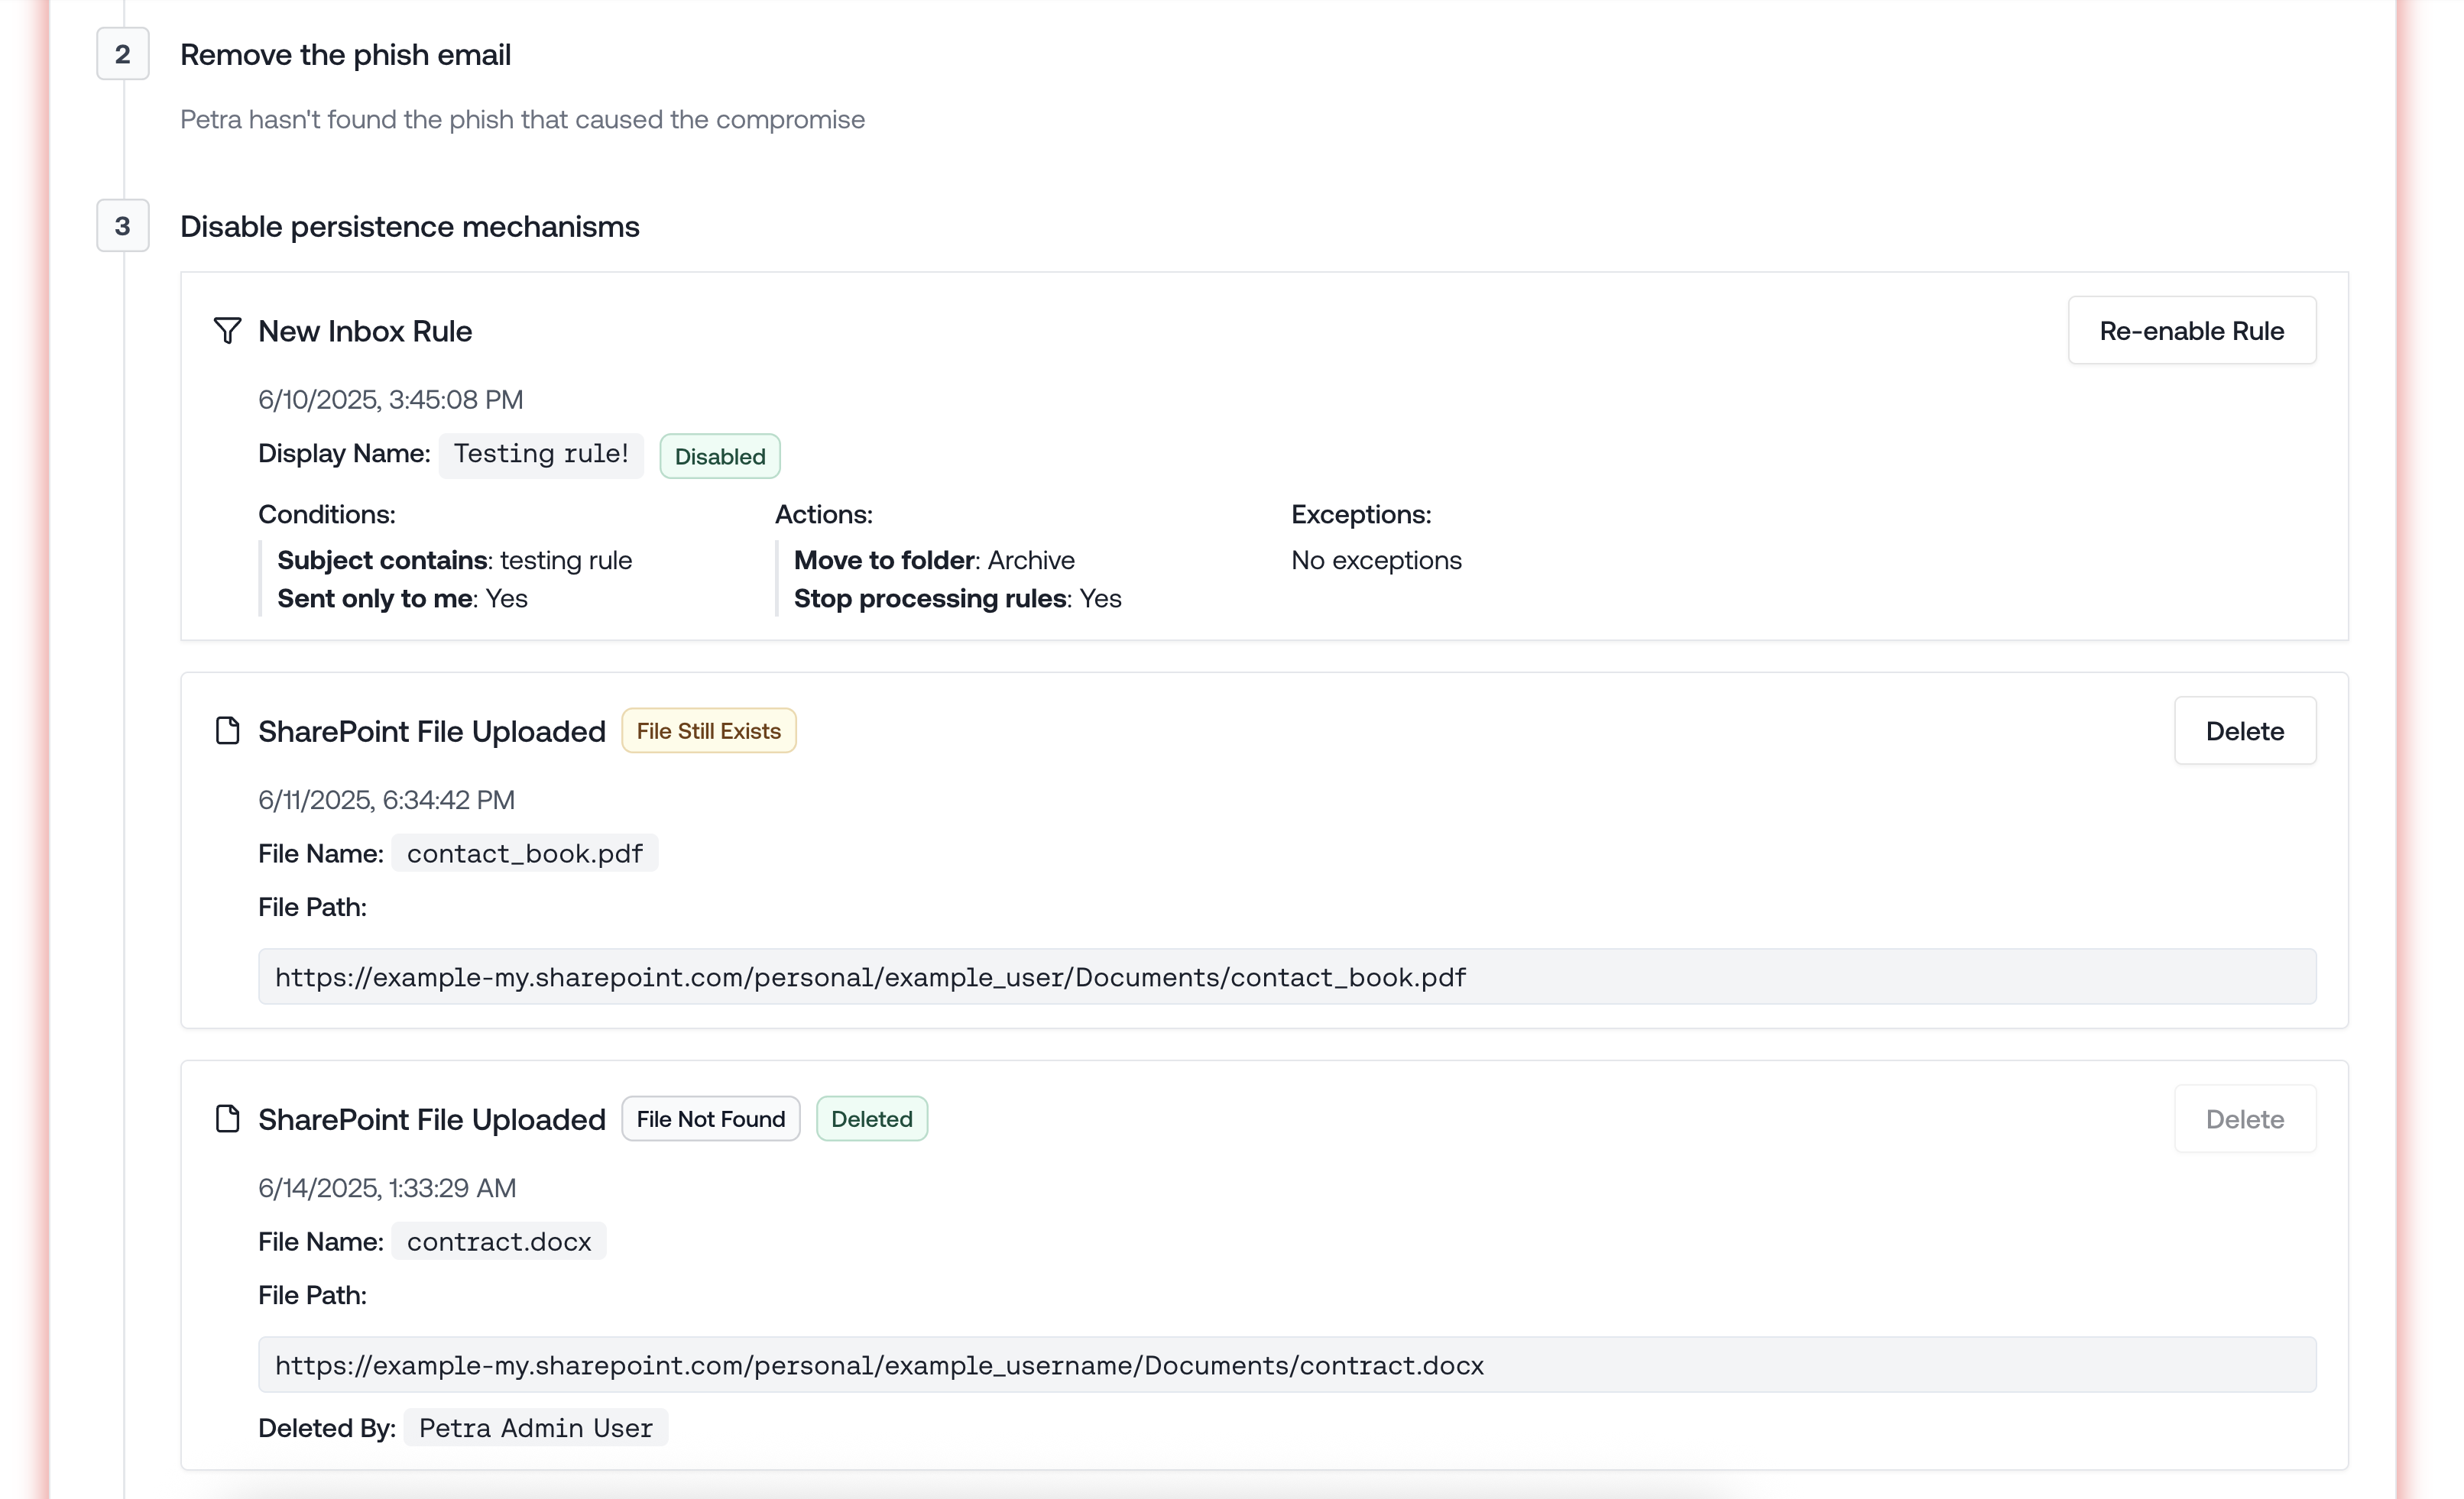The height and width of the screenshot is (1499, 2464).
Task: Click the contract.docx file name chip
Action: (498, 1242)
